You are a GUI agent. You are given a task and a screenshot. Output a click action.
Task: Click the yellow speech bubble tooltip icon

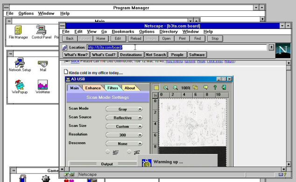(x=205, y=88)
